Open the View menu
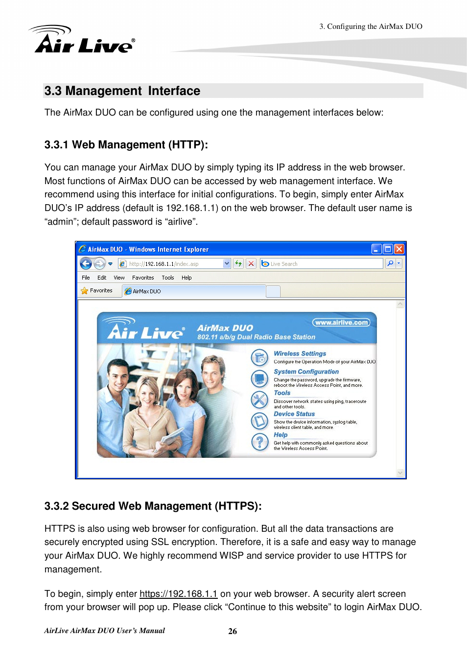Viewport: 467px width, 661px height. pyautogui.click(x=119, y=278)
